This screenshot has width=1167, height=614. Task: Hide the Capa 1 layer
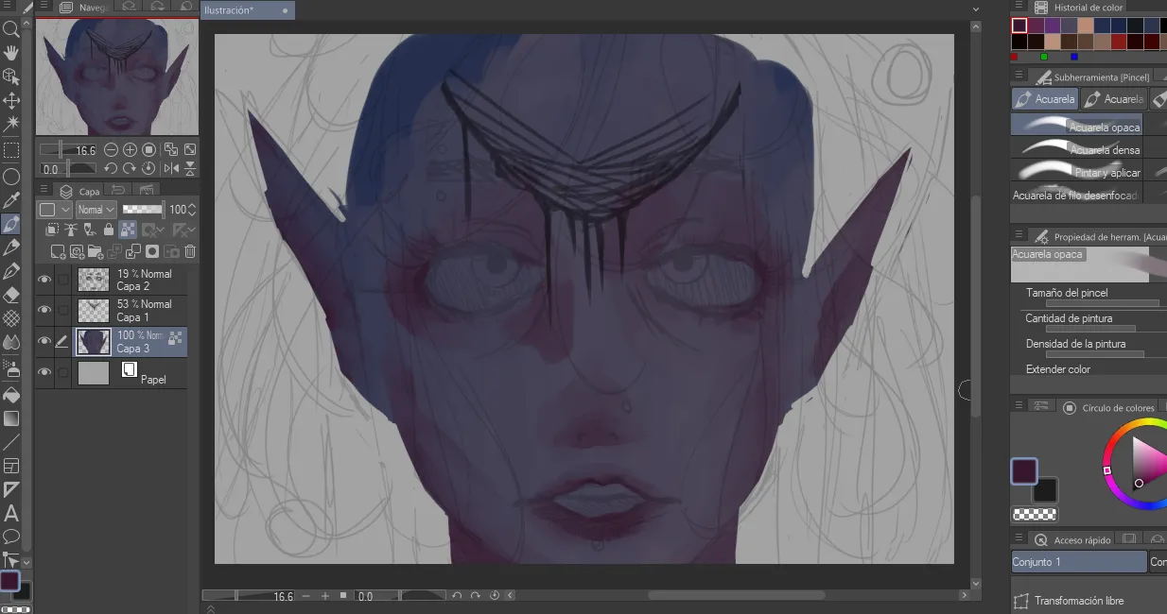44,310
